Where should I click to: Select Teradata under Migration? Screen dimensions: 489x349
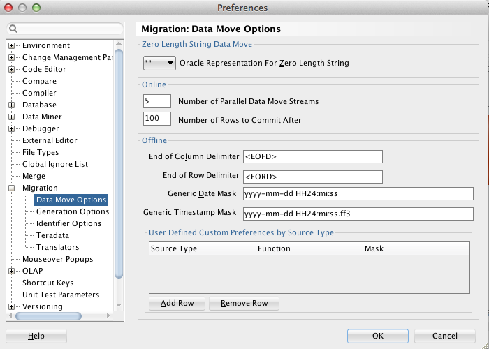(52, 235)
